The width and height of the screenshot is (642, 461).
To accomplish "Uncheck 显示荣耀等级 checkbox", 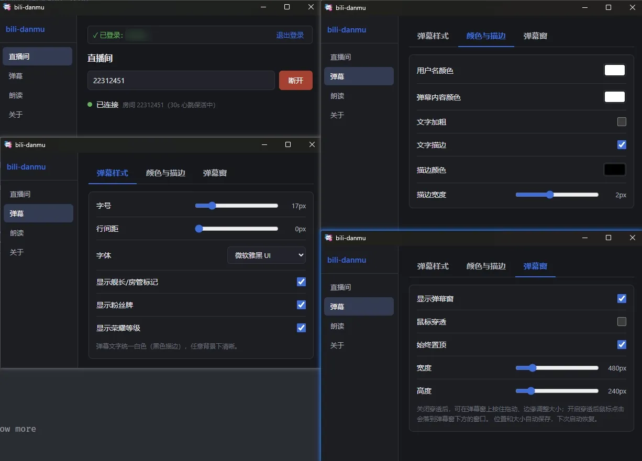I will pos(301,328).
